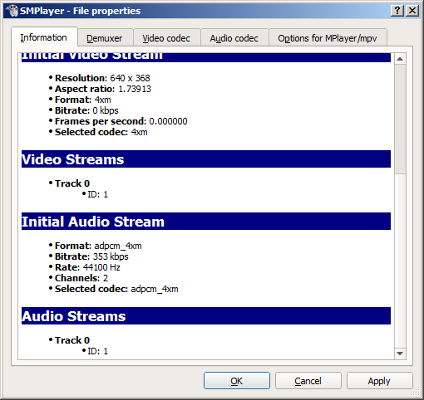Click the SMPlayer icon in title bar

pyautogui.click(x=12, y=11)
